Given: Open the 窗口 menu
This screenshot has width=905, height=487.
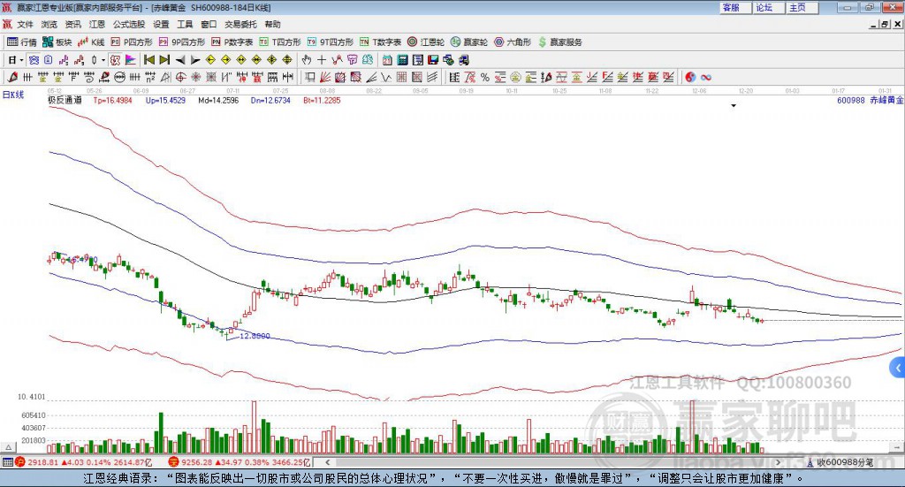Looking at the screenshot, I should coord(209,24).
